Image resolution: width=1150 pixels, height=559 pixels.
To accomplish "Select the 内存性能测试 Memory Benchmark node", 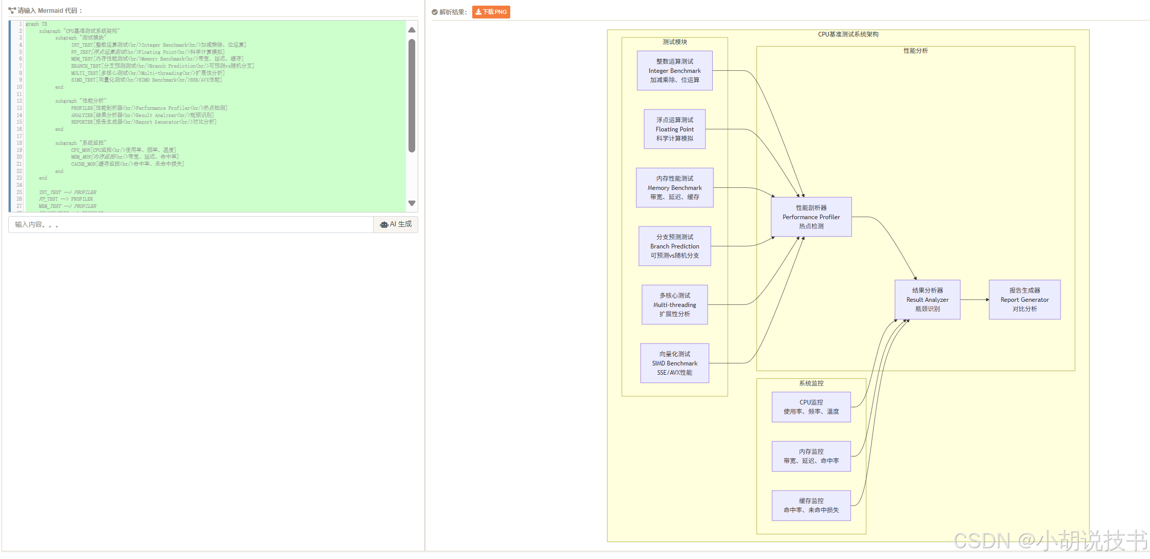I will click(x=675, y=187).
